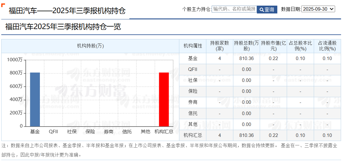Viewport: 353px width, 161px height.
Task: Click 券商 label on chart x-axis
Action: 109,132
